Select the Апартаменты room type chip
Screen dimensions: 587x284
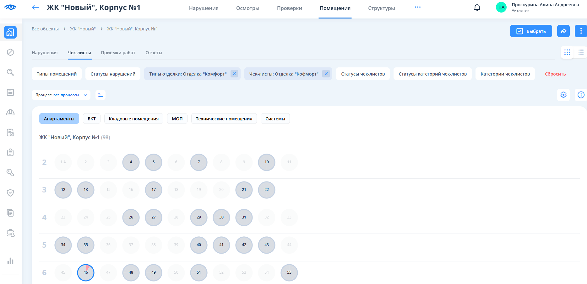[59, 119]
